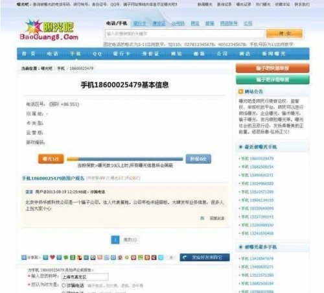
Task: Open the 邮箱 item in blue navigation bar
Action: [199, 54]
